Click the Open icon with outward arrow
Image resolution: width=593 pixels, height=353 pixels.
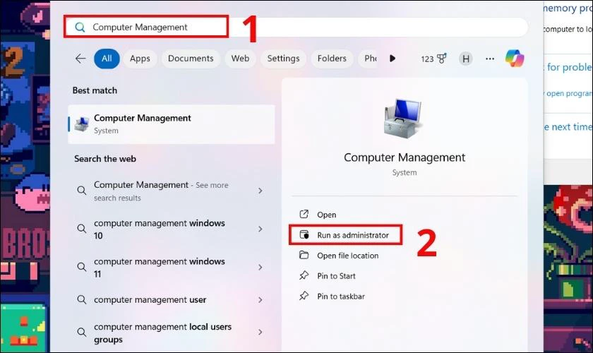point(304,214)
